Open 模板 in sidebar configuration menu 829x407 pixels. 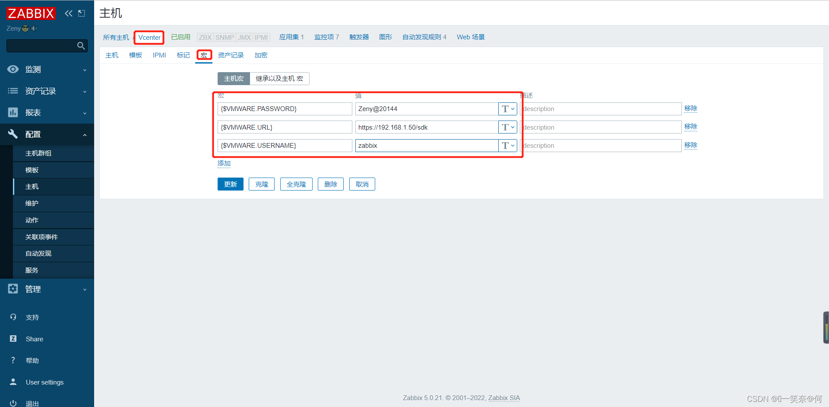[32, 170]
